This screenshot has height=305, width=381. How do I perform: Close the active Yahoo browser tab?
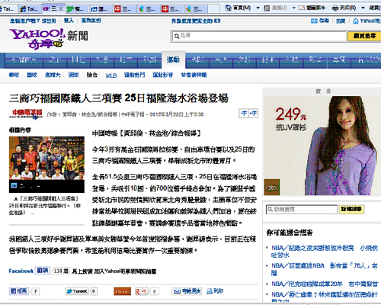point(61,8)
